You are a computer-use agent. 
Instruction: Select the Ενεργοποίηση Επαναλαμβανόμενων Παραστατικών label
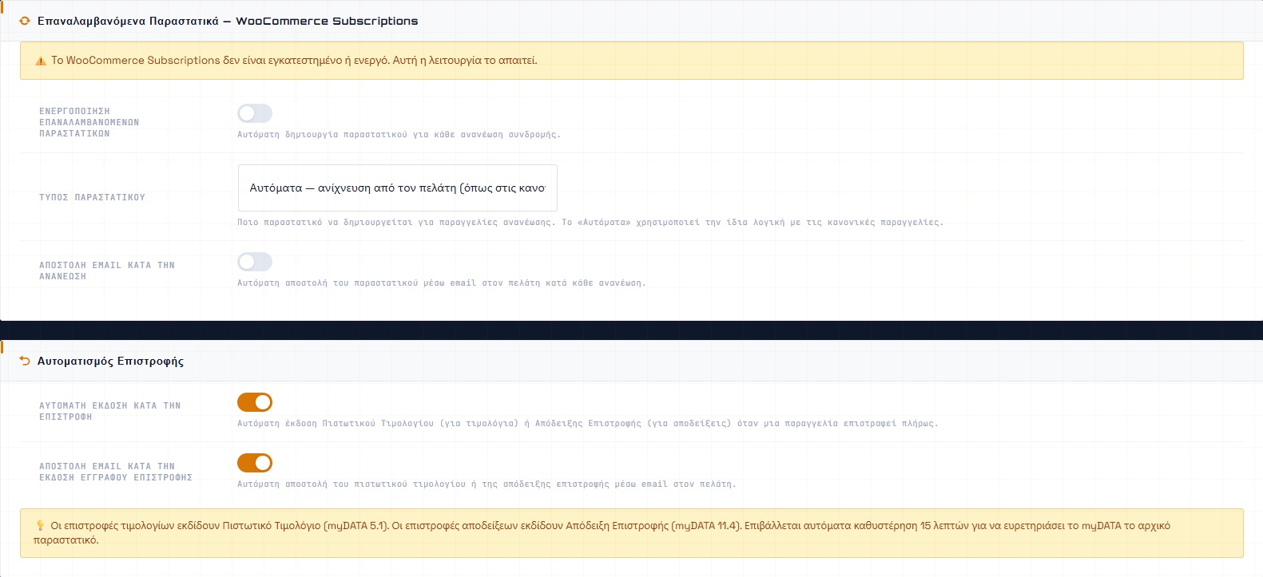(x=89, y=122)
